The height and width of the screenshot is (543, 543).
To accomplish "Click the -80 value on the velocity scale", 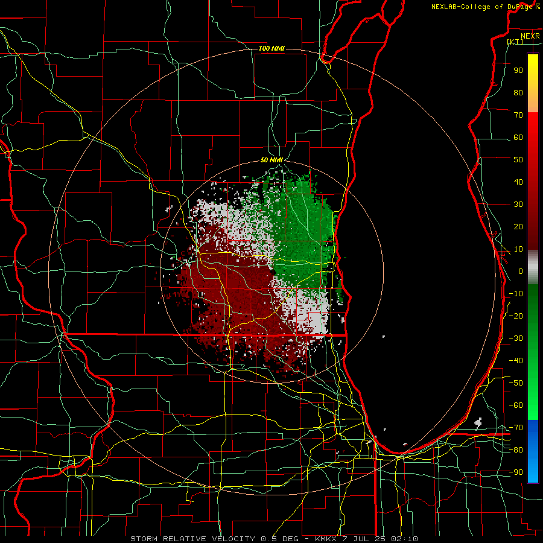I will [516, 450].
